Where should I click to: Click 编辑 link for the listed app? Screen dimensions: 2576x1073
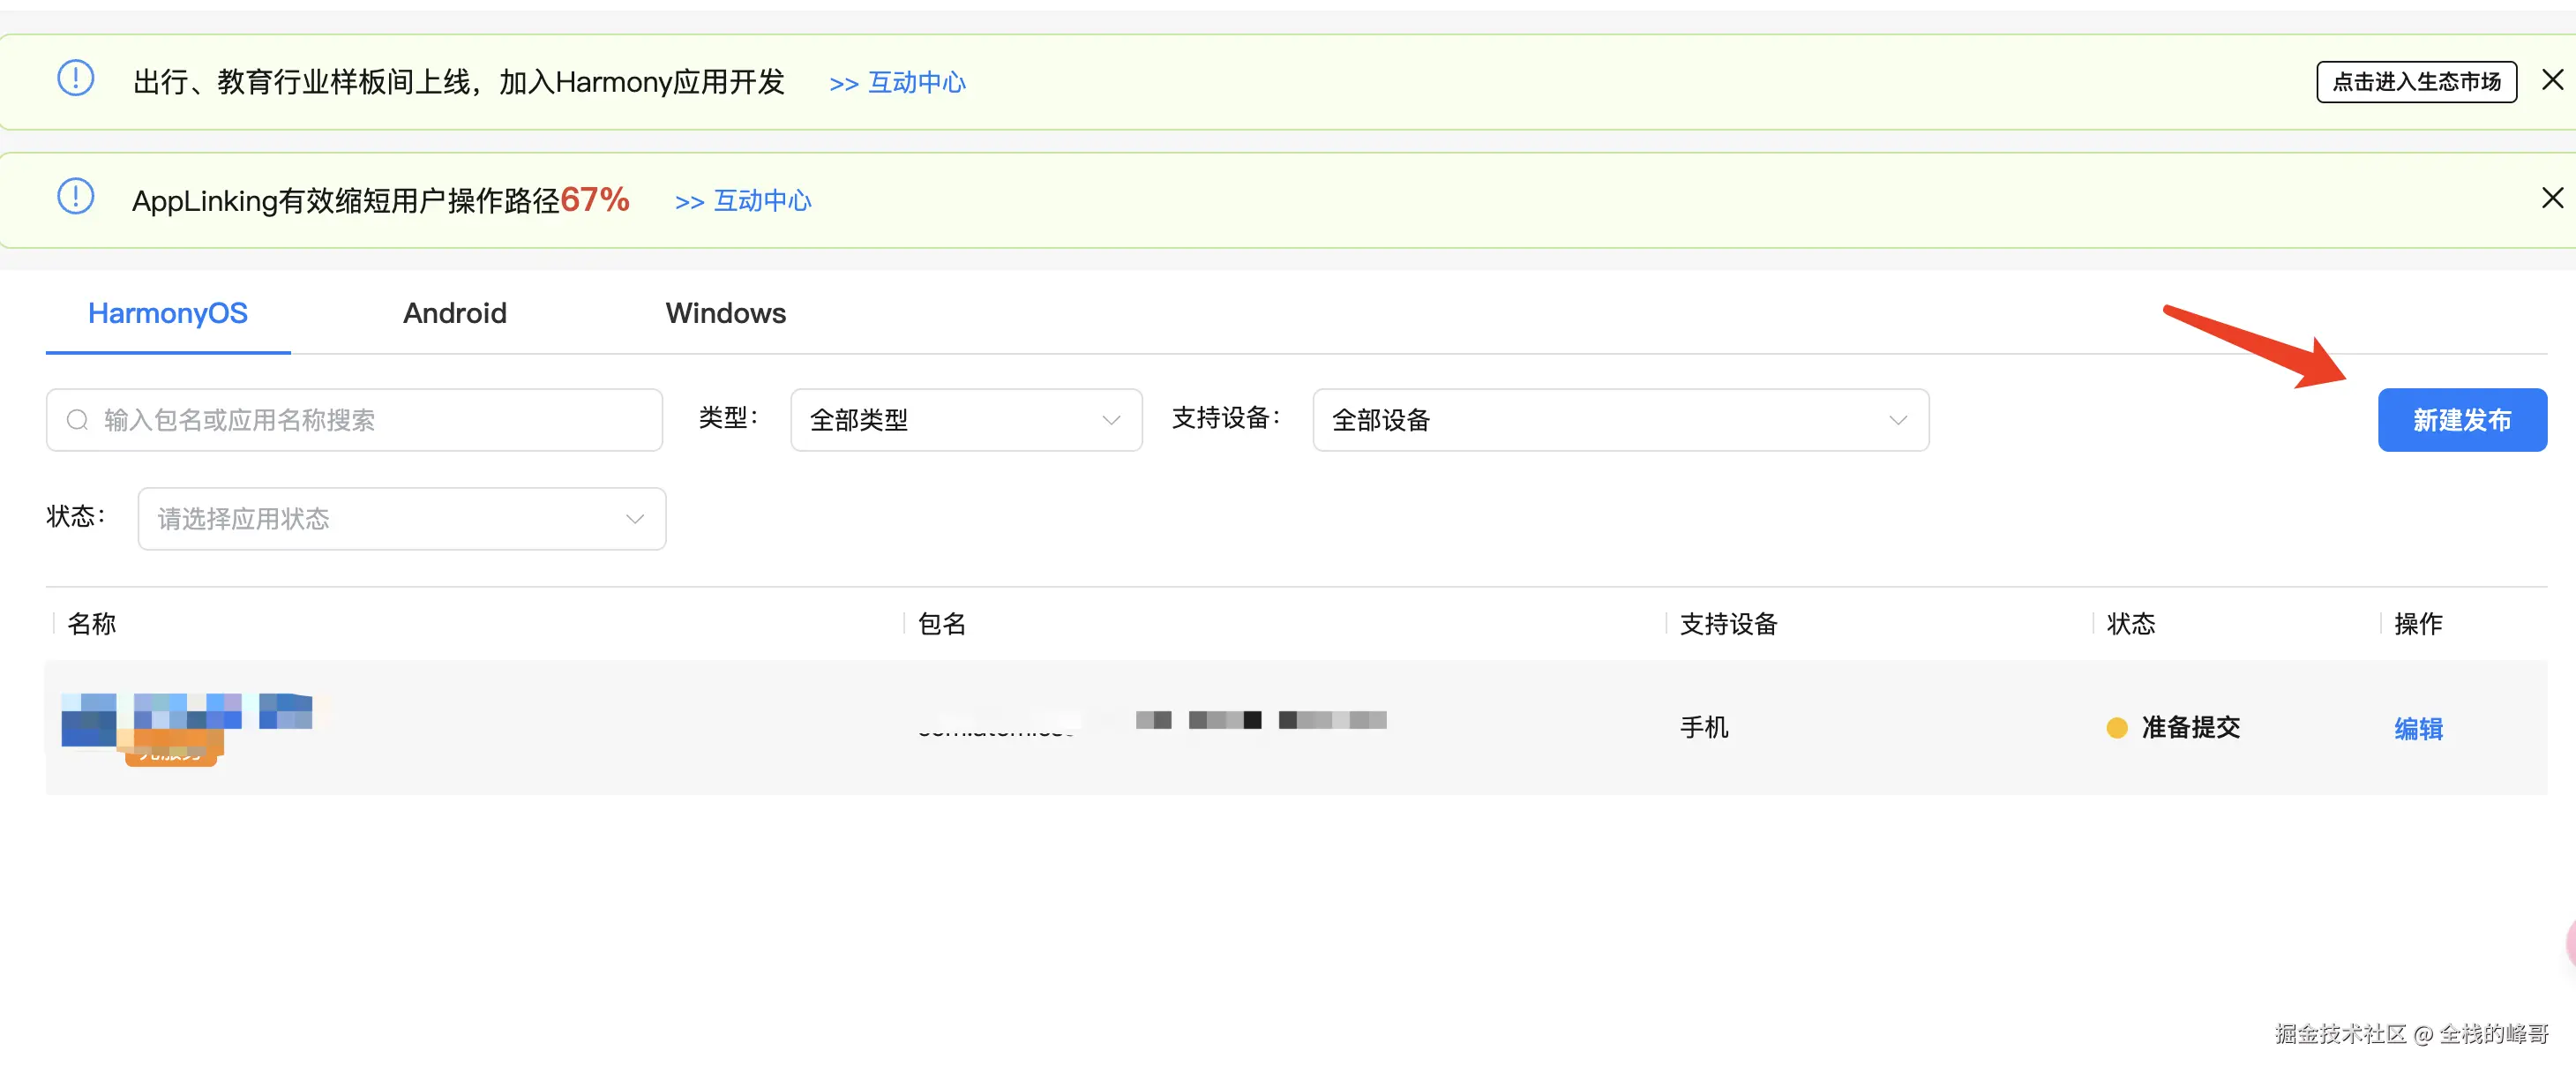coord(2417,729)
